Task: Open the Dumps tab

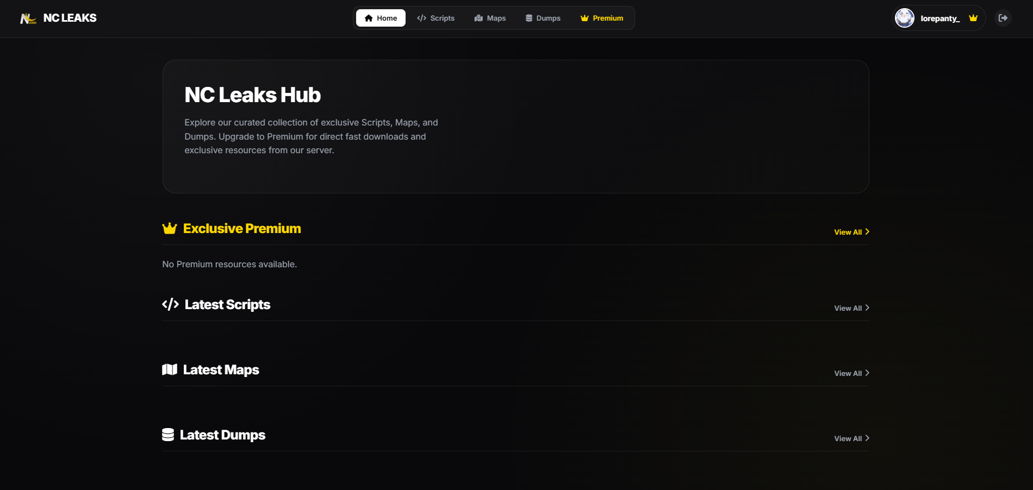Action: click(x=549, y=18)
